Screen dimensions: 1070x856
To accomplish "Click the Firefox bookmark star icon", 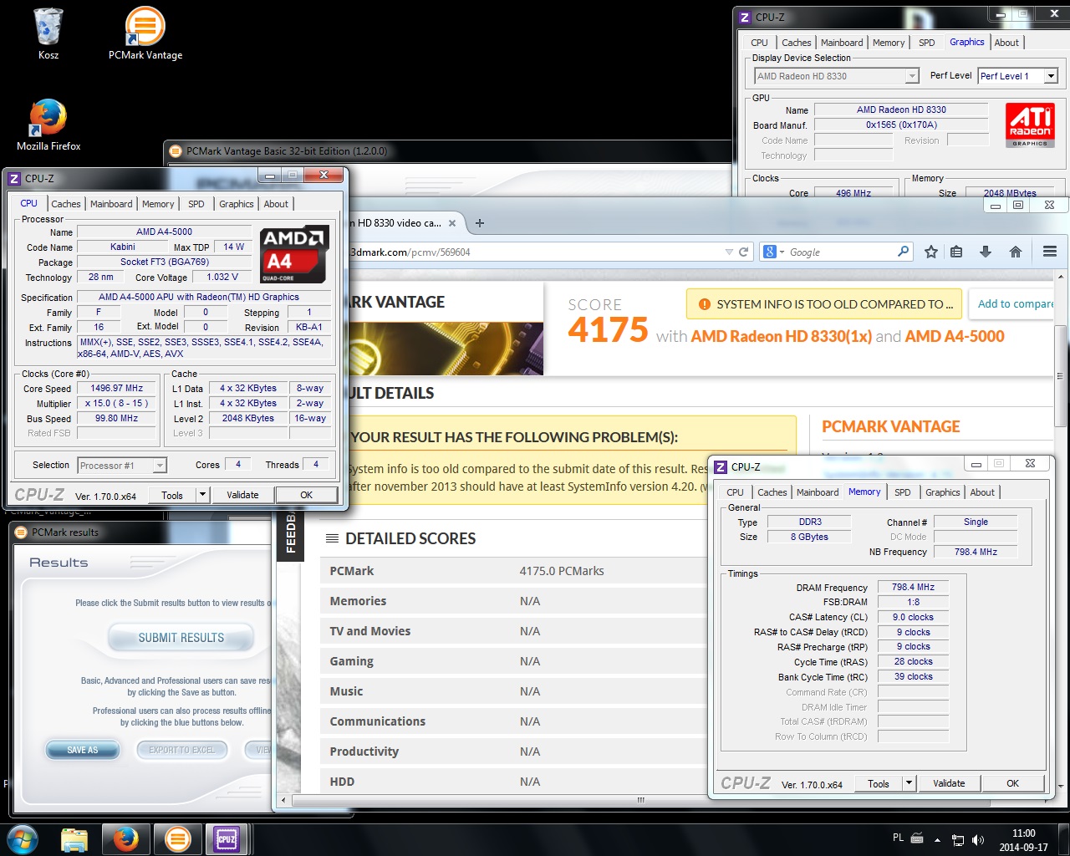I will tap(930, 252).
